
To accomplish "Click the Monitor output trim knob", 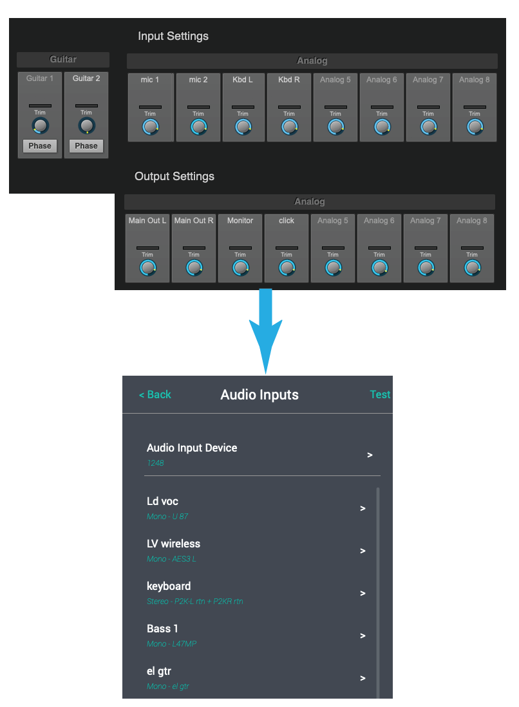I will coord(241,268).
